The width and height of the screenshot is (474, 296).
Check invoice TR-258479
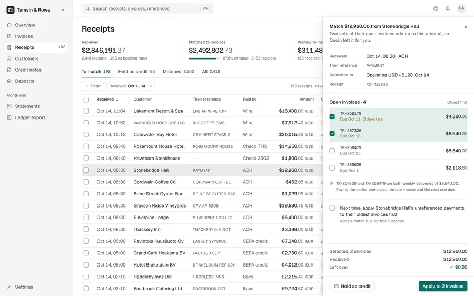pos(332,151)
